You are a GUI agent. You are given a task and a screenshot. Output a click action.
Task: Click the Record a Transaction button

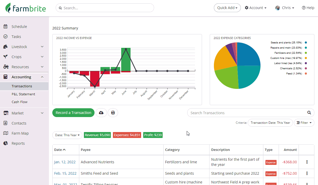click(x=74, y=113)
